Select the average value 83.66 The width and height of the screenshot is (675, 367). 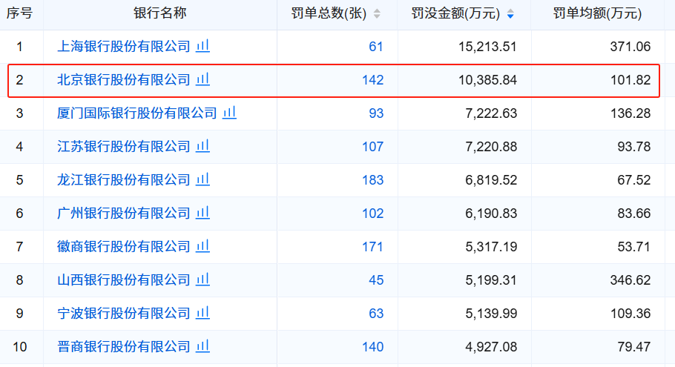point(633,214)
